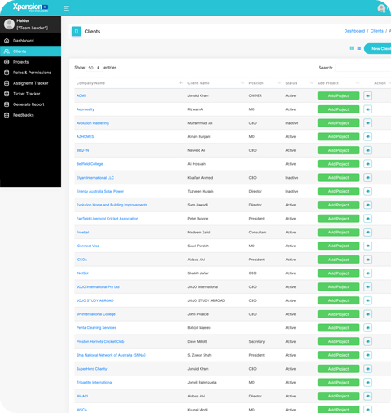Sort by Company Name column

pyautogui.click(x=129, y=83)
